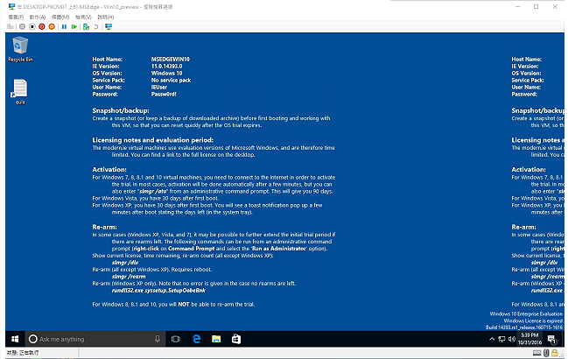Select the eula shortcut on the desktop
The height and width of the screenshot is (359, 568).
click(x=20, y=92)
